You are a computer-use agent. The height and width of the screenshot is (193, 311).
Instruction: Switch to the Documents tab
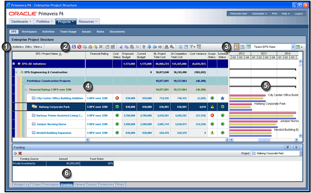[x=117, y=32]
